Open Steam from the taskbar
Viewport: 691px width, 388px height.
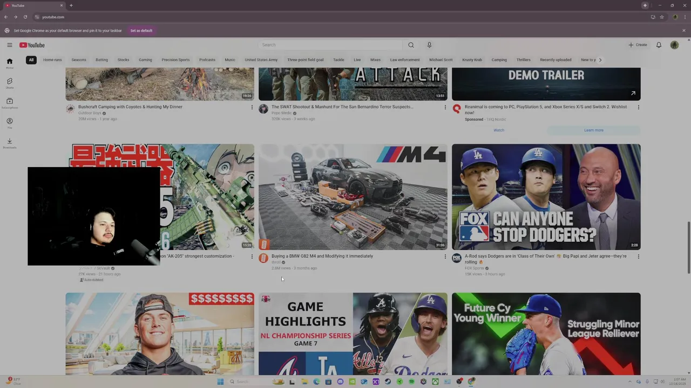[388, 382]
